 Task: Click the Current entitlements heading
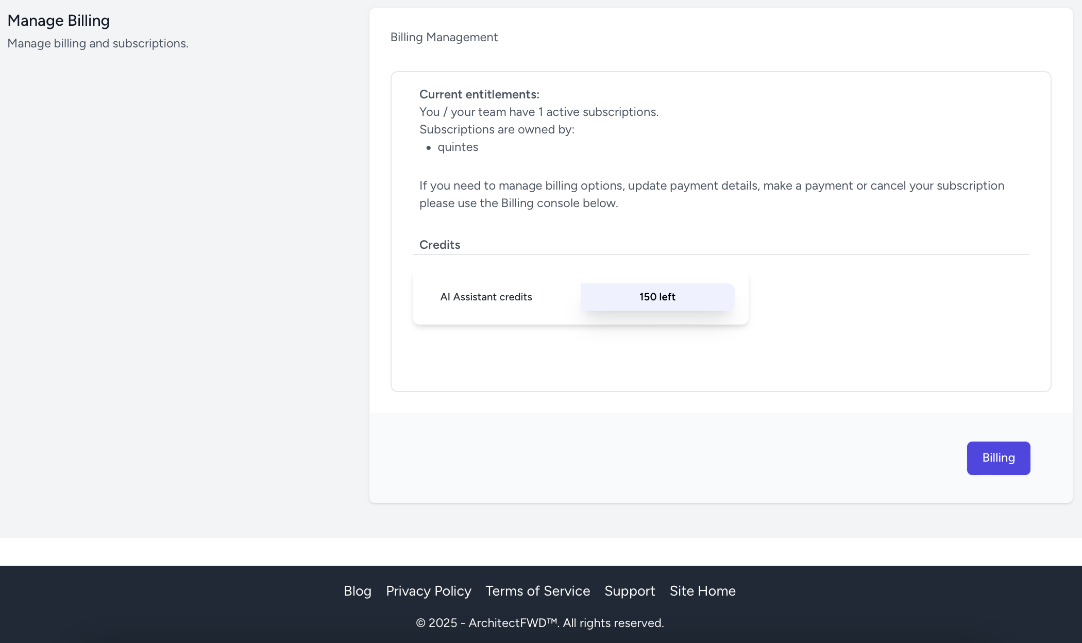tap(479, 94)
